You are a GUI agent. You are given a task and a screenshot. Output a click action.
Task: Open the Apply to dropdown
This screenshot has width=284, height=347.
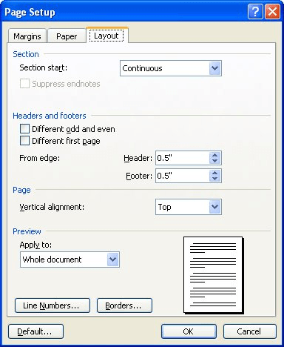pyautogui.click(x=70, y=260)
